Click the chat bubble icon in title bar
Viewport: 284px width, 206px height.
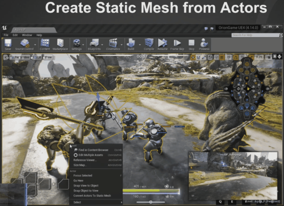206,29
